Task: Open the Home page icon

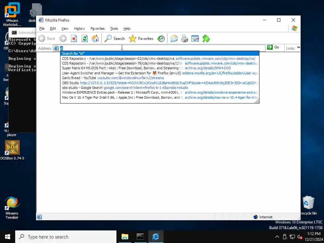Action: 95,38
